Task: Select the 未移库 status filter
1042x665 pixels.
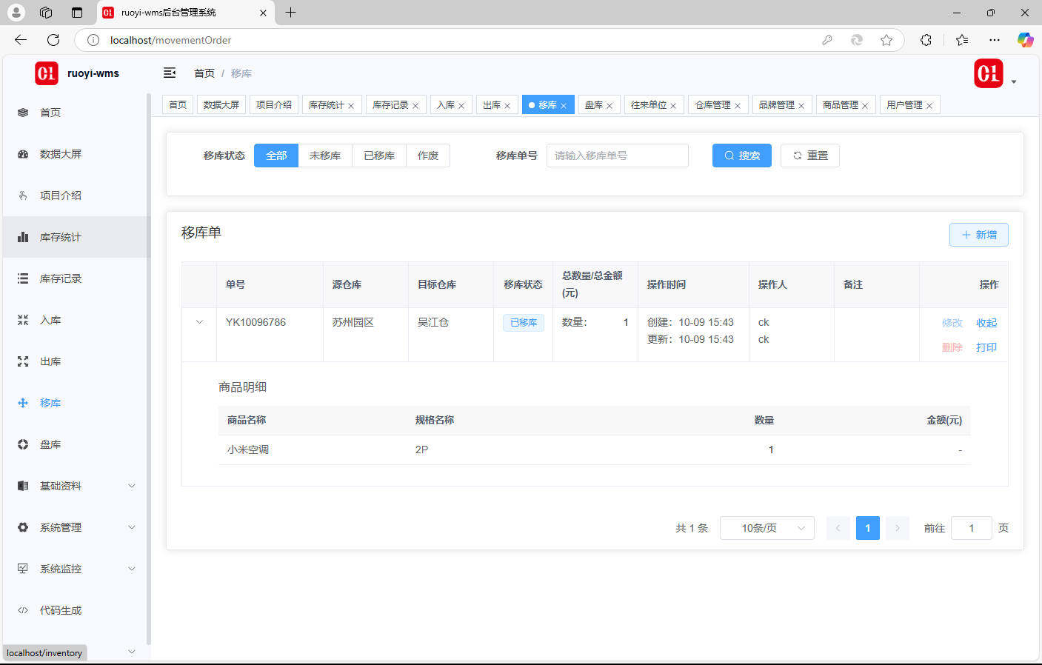Action: pos(325,156)
